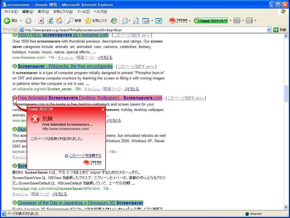Click the keyboard icon in toolbar
This screenshot has height=218, width=290.
249,20
